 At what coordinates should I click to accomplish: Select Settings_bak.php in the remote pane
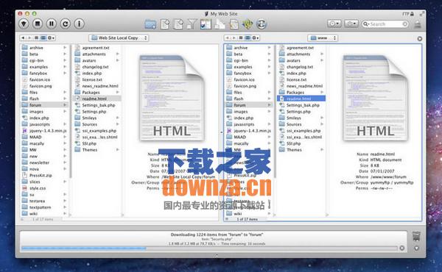click(303, 105)
